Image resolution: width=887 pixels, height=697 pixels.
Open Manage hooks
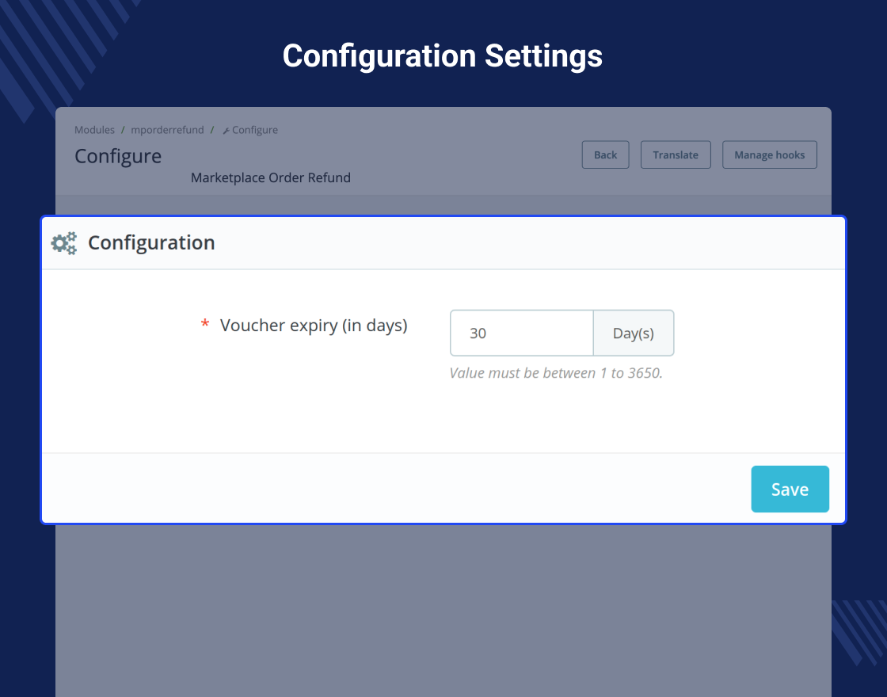pyautogui.click(x=769, y=154)
